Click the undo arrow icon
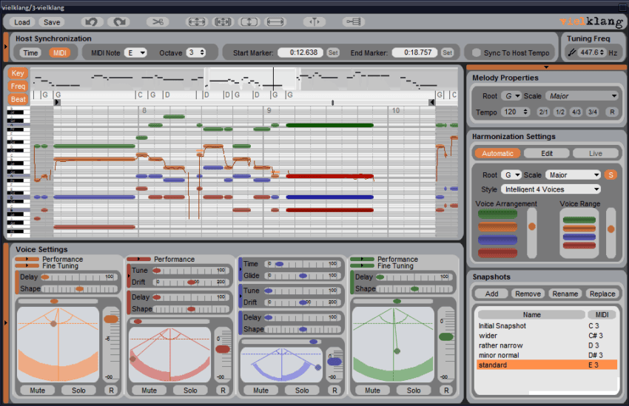 pos(90,22)
